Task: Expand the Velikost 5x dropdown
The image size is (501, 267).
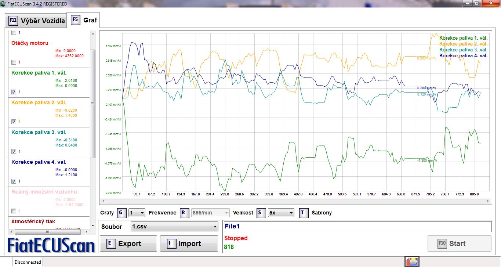Action: 281,213
